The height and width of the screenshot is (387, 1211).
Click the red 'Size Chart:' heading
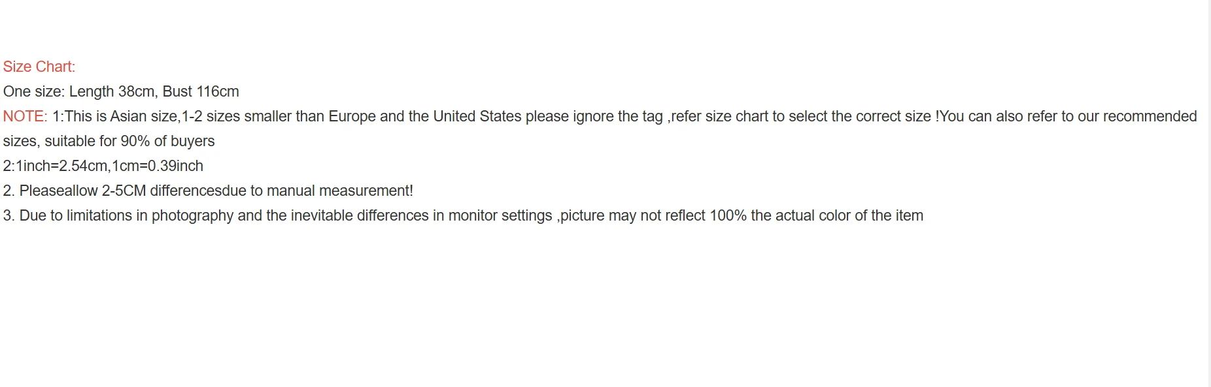(39, 67)
